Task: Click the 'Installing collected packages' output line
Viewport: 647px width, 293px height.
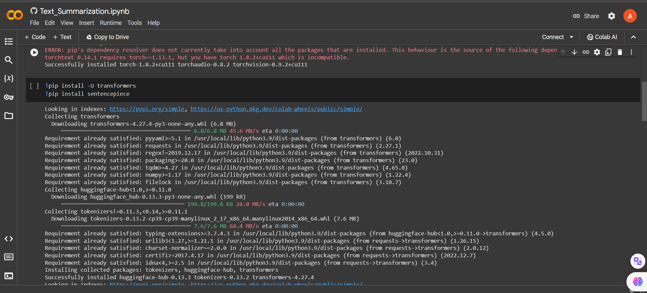Action: click(x=161, y=270)
